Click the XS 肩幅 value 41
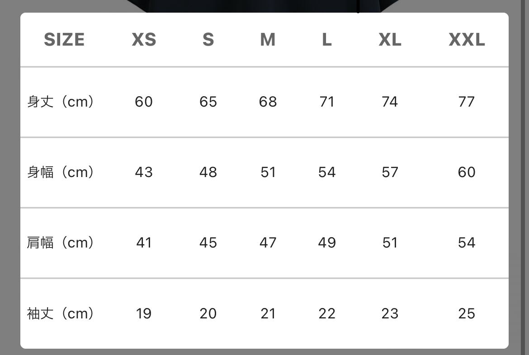The width and height of the screenshot is (529, 355). 144,243
